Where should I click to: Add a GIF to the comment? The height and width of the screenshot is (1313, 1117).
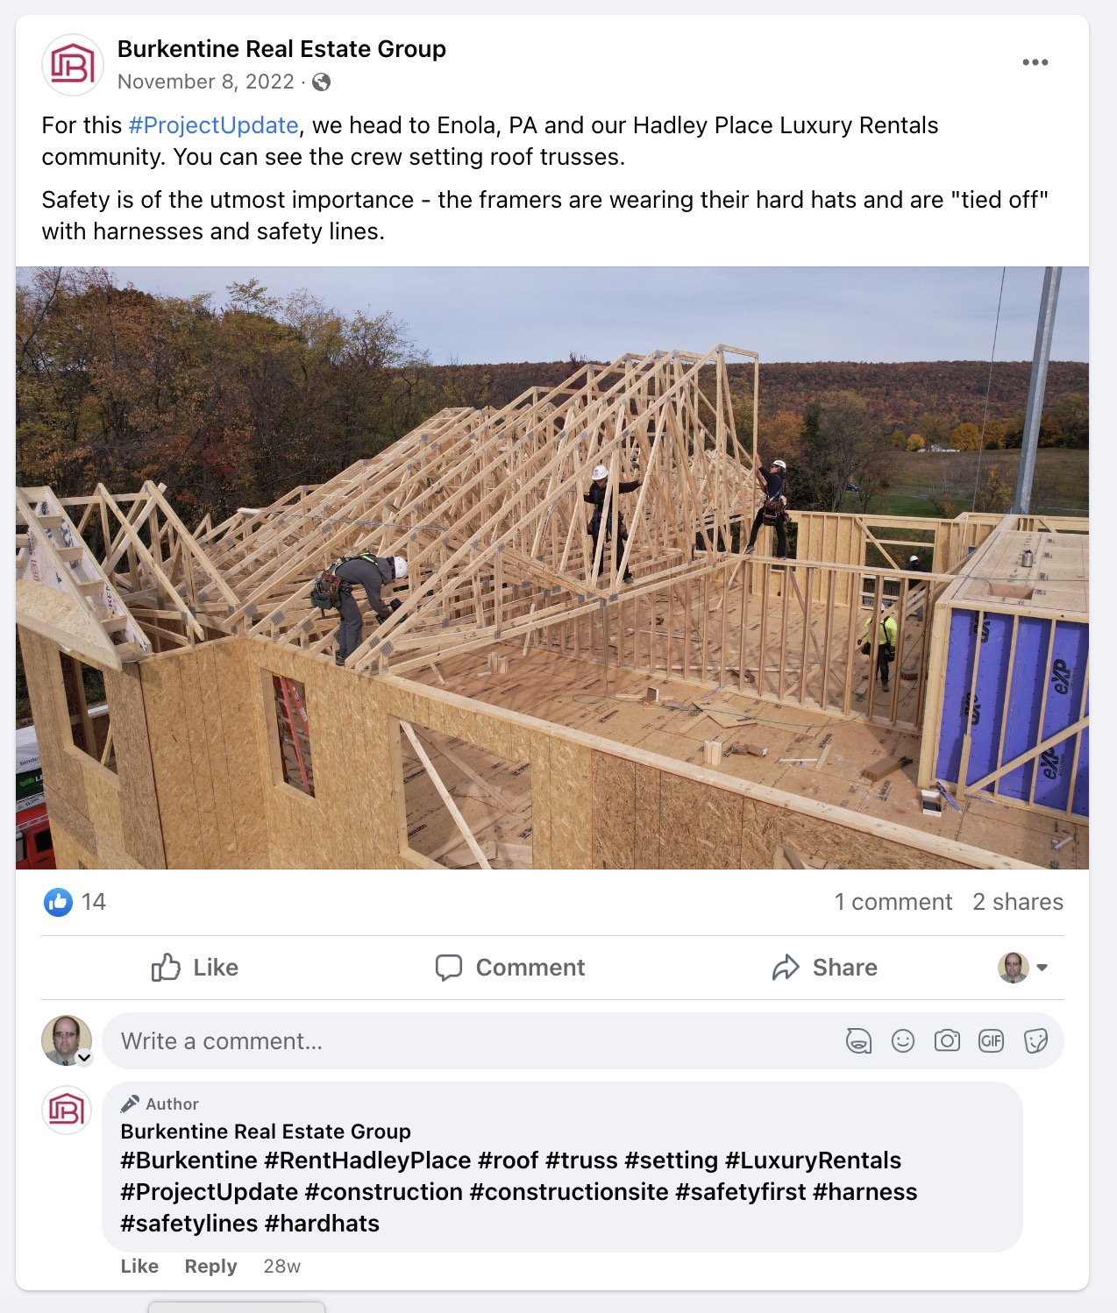tap(991, 1040)
